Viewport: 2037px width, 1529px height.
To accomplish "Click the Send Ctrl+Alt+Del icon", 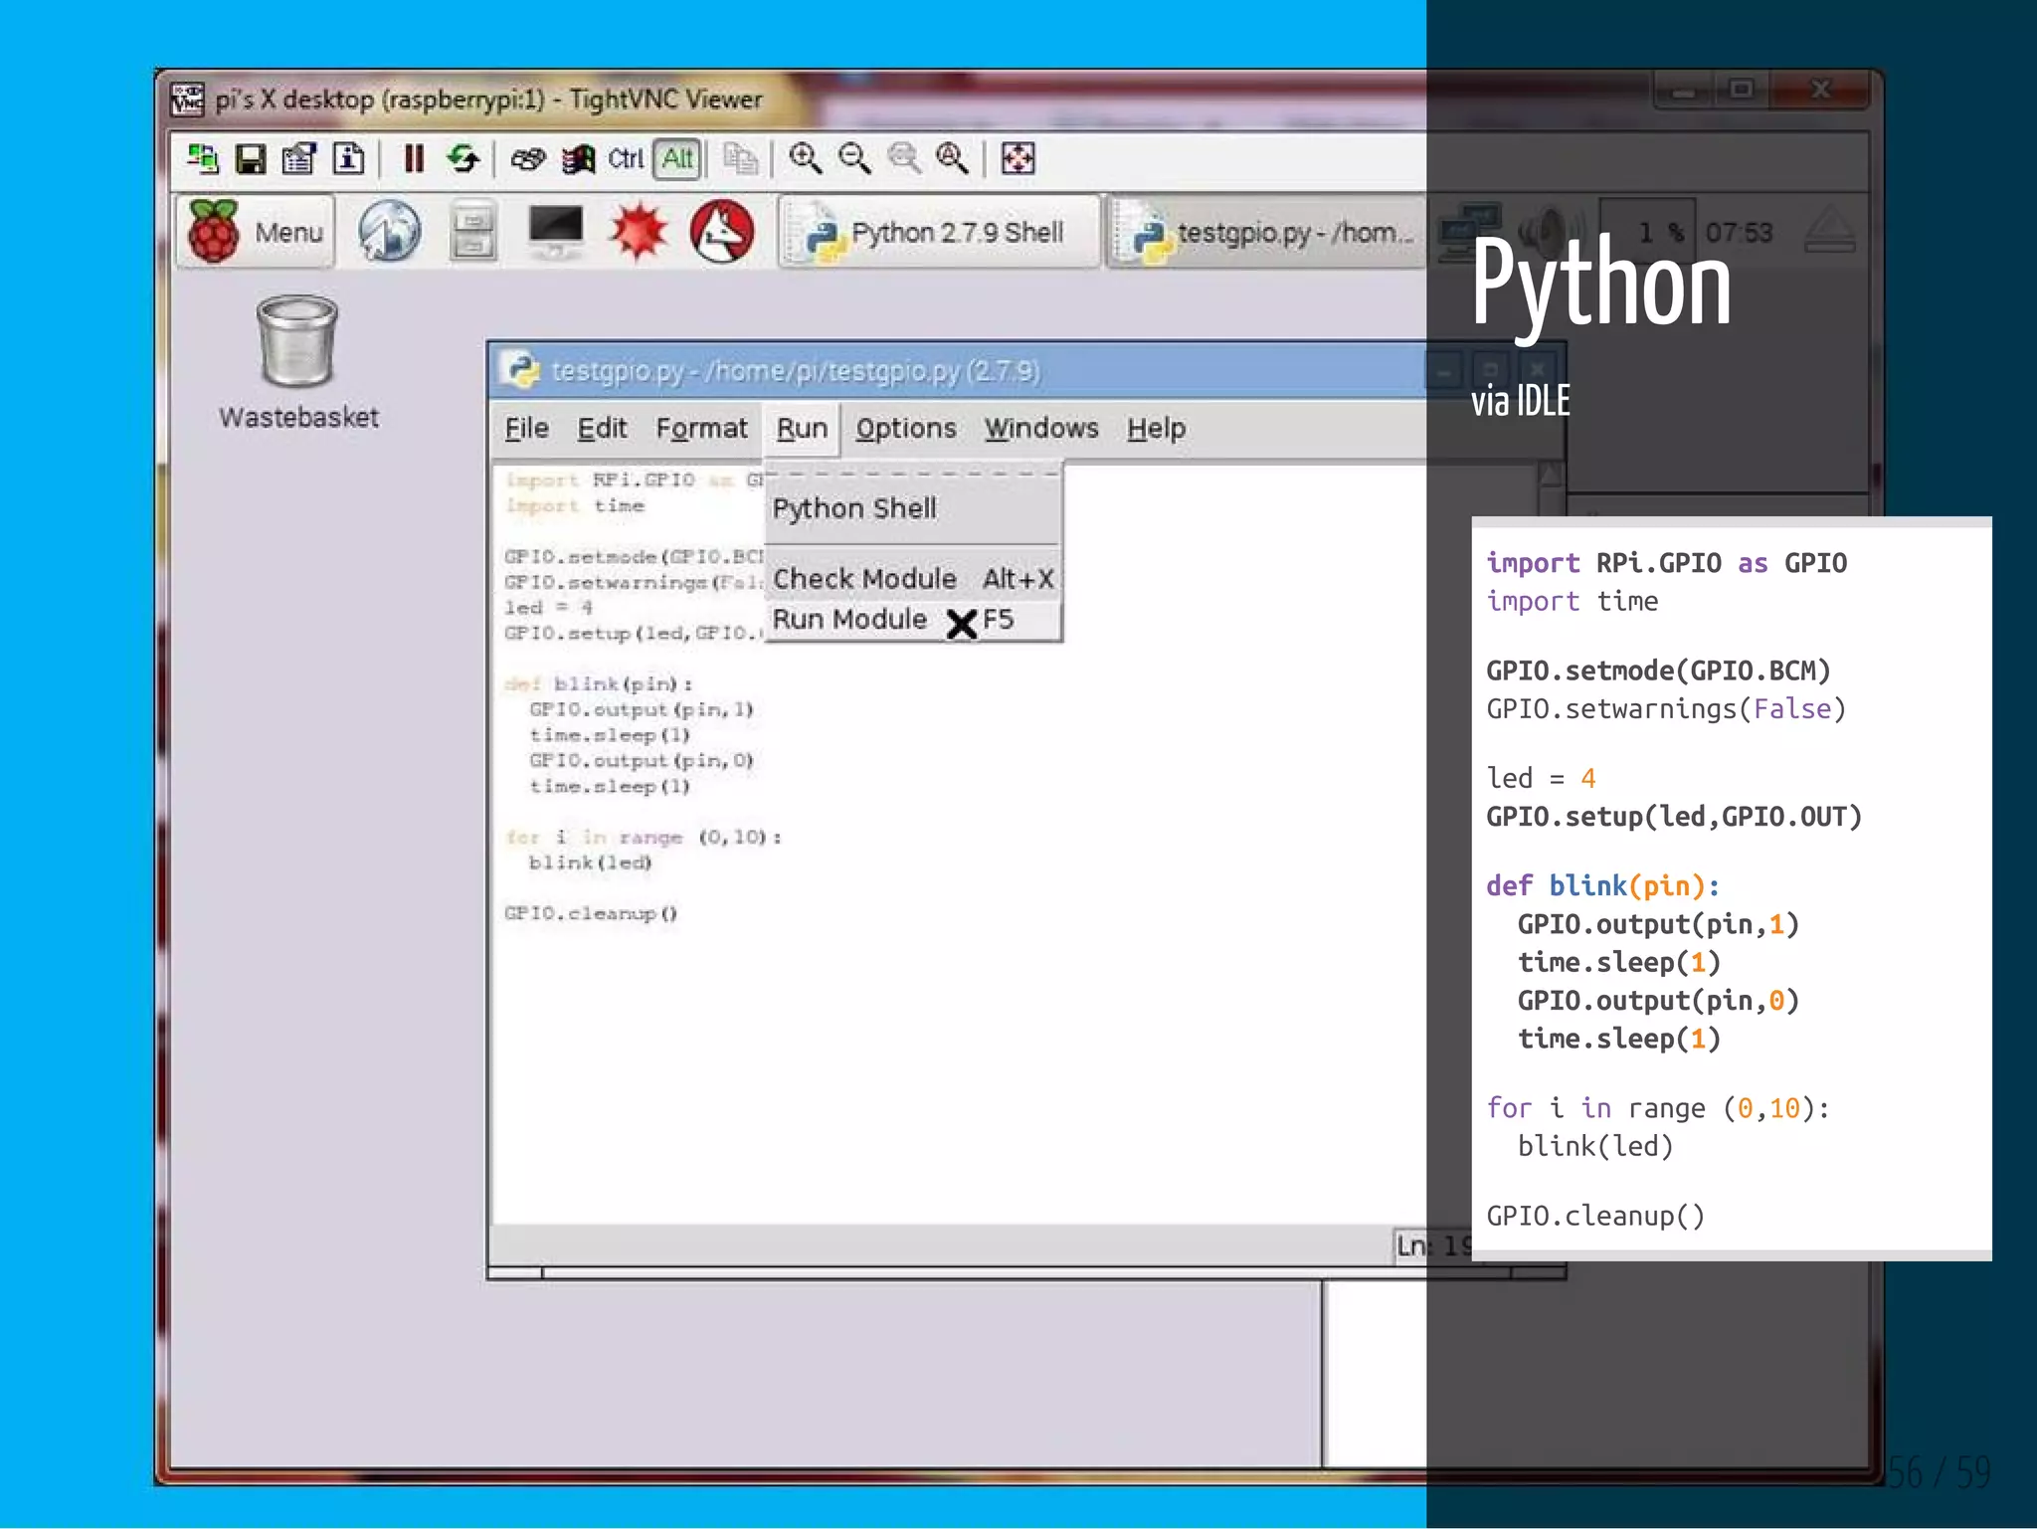I will pyautogui.click(x=528, y=158).
